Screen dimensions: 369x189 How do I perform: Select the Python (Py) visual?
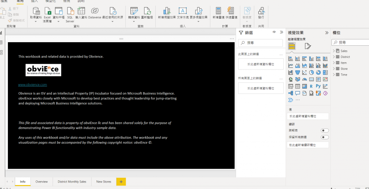[318, 86]
